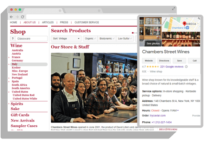Click the browser address bar
This screenshot has height=152, width=204.
coord(81,17)
